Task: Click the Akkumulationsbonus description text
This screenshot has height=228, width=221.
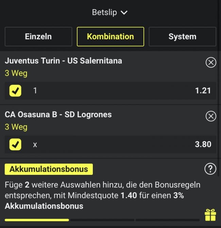Action: [x=103, y=195]
